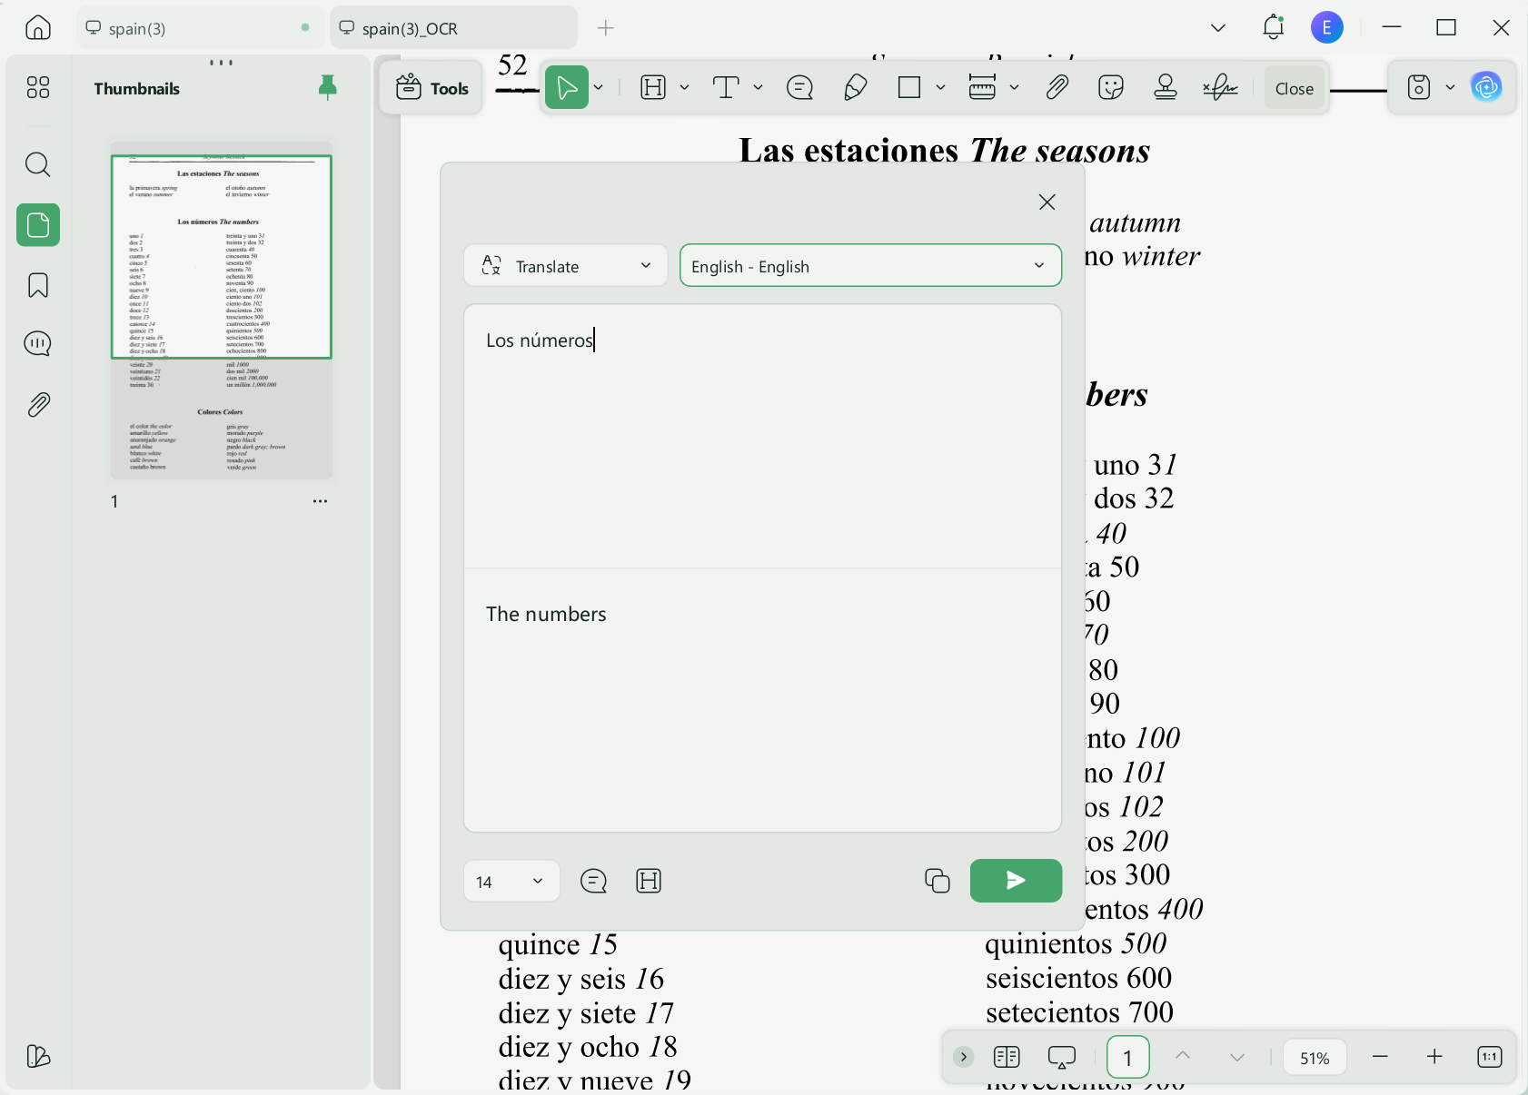Select the Stamp tool
The image size is (1528, 1095).
[1166, 88]
